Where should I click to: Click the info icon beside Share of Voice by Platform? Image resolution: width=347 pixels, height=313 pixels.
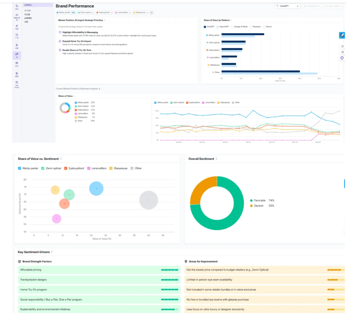(231, 20)
